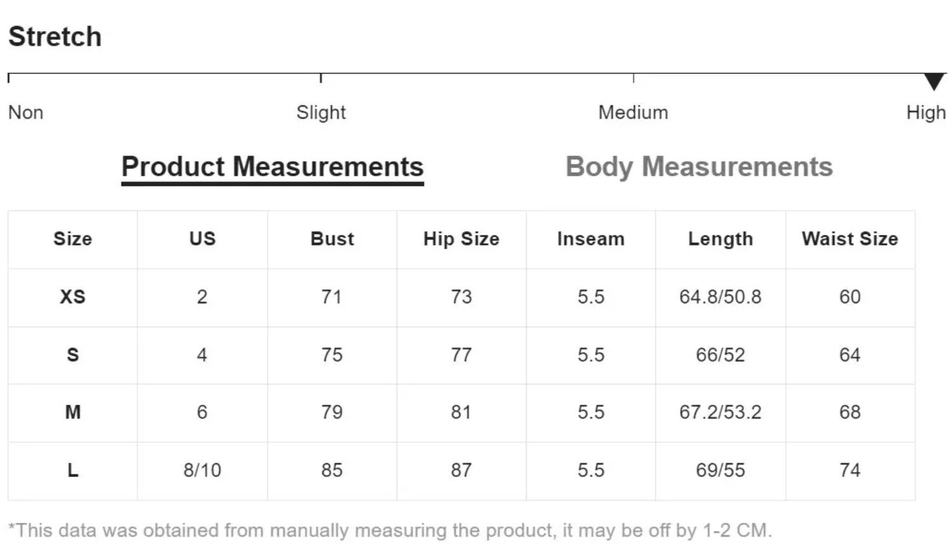Click the Non stretch label
Screen dimensions: 948x557
click(25, 112)
